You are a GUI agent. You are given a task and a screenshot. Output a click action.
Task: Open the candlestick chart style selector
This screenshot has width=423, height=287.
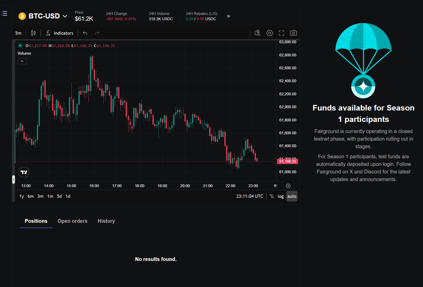33,33
